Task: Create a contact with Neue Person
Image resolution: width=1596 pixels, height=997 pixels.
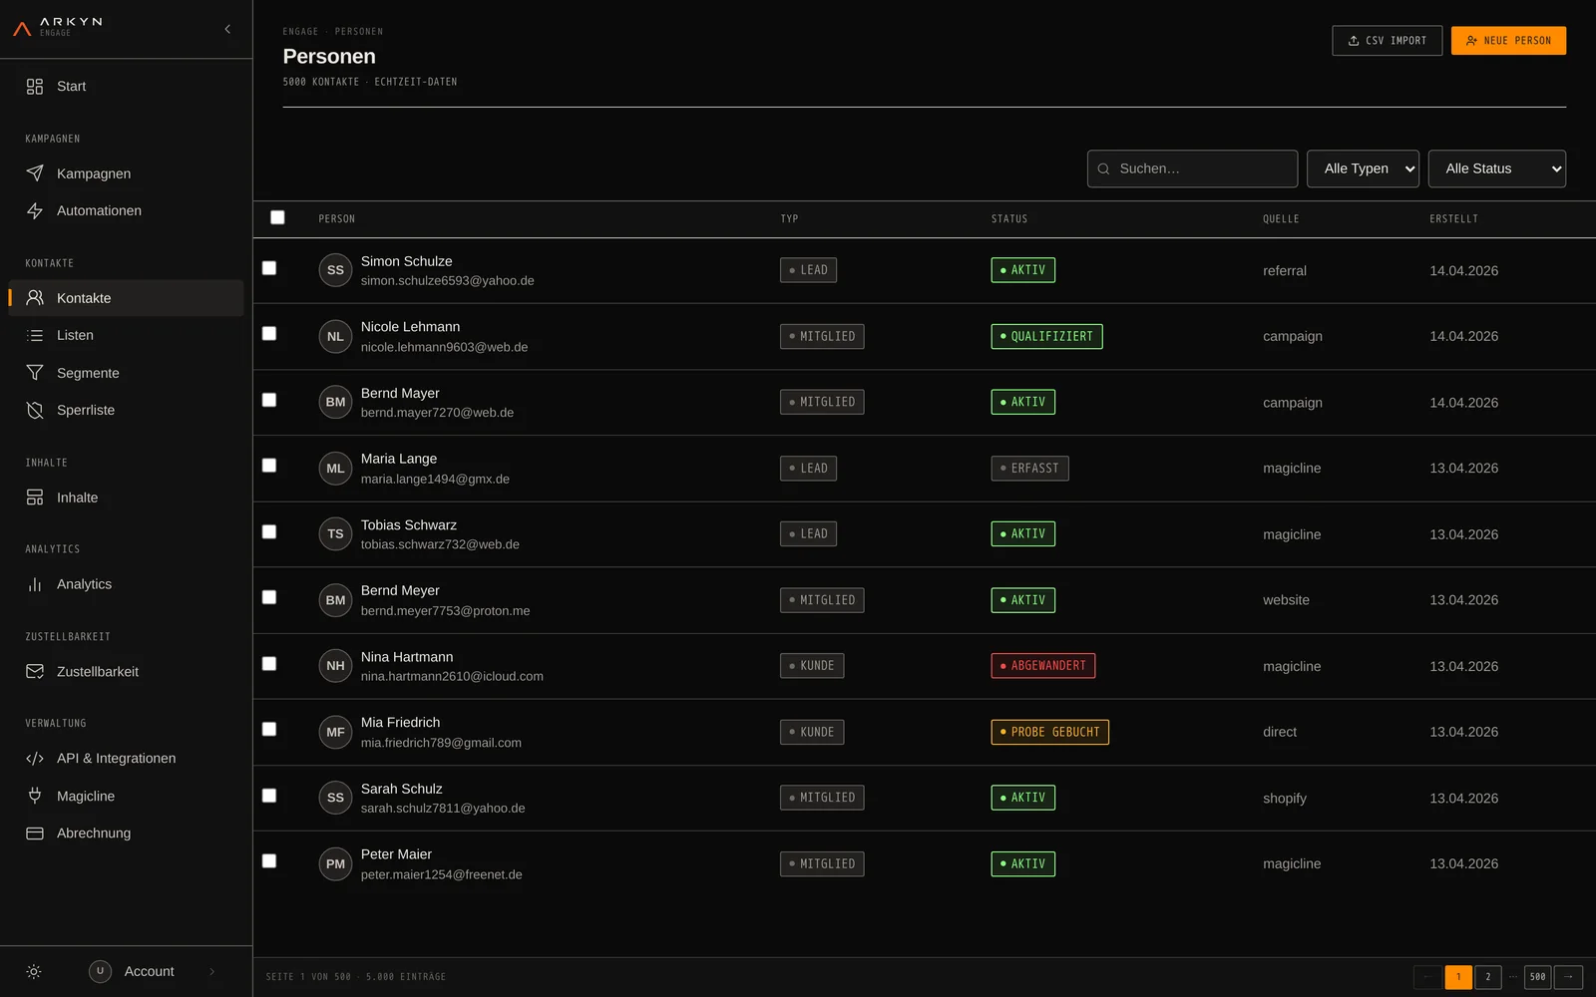Action: tap(1508, 41)
